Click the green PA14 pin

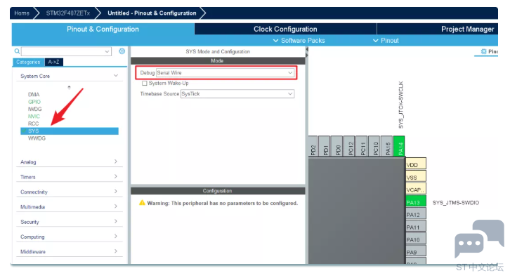pyautogui.click(x=400, y=146)
